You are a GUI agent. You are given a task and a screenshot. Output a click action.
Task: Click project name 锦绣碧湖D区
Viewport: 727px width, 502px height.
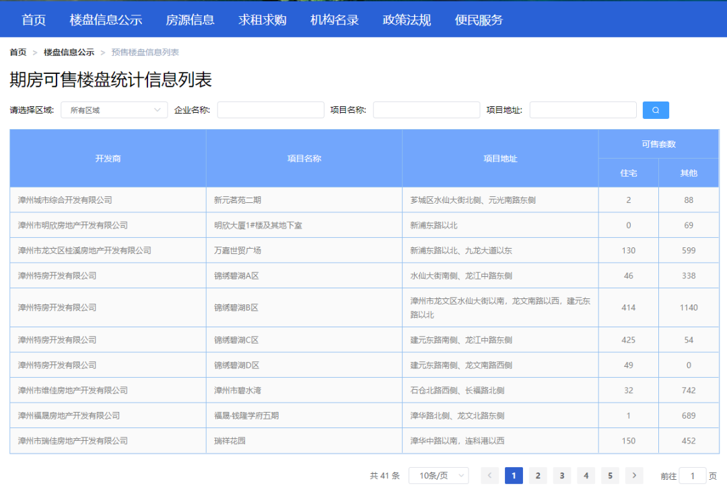click(236, 365)
